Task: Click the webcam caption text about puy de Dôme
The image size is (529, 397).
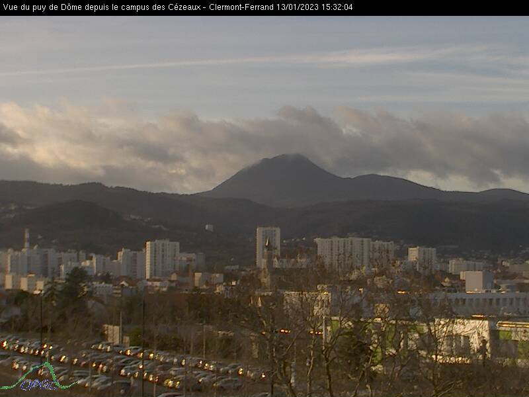Action: (x=177, y=7)
